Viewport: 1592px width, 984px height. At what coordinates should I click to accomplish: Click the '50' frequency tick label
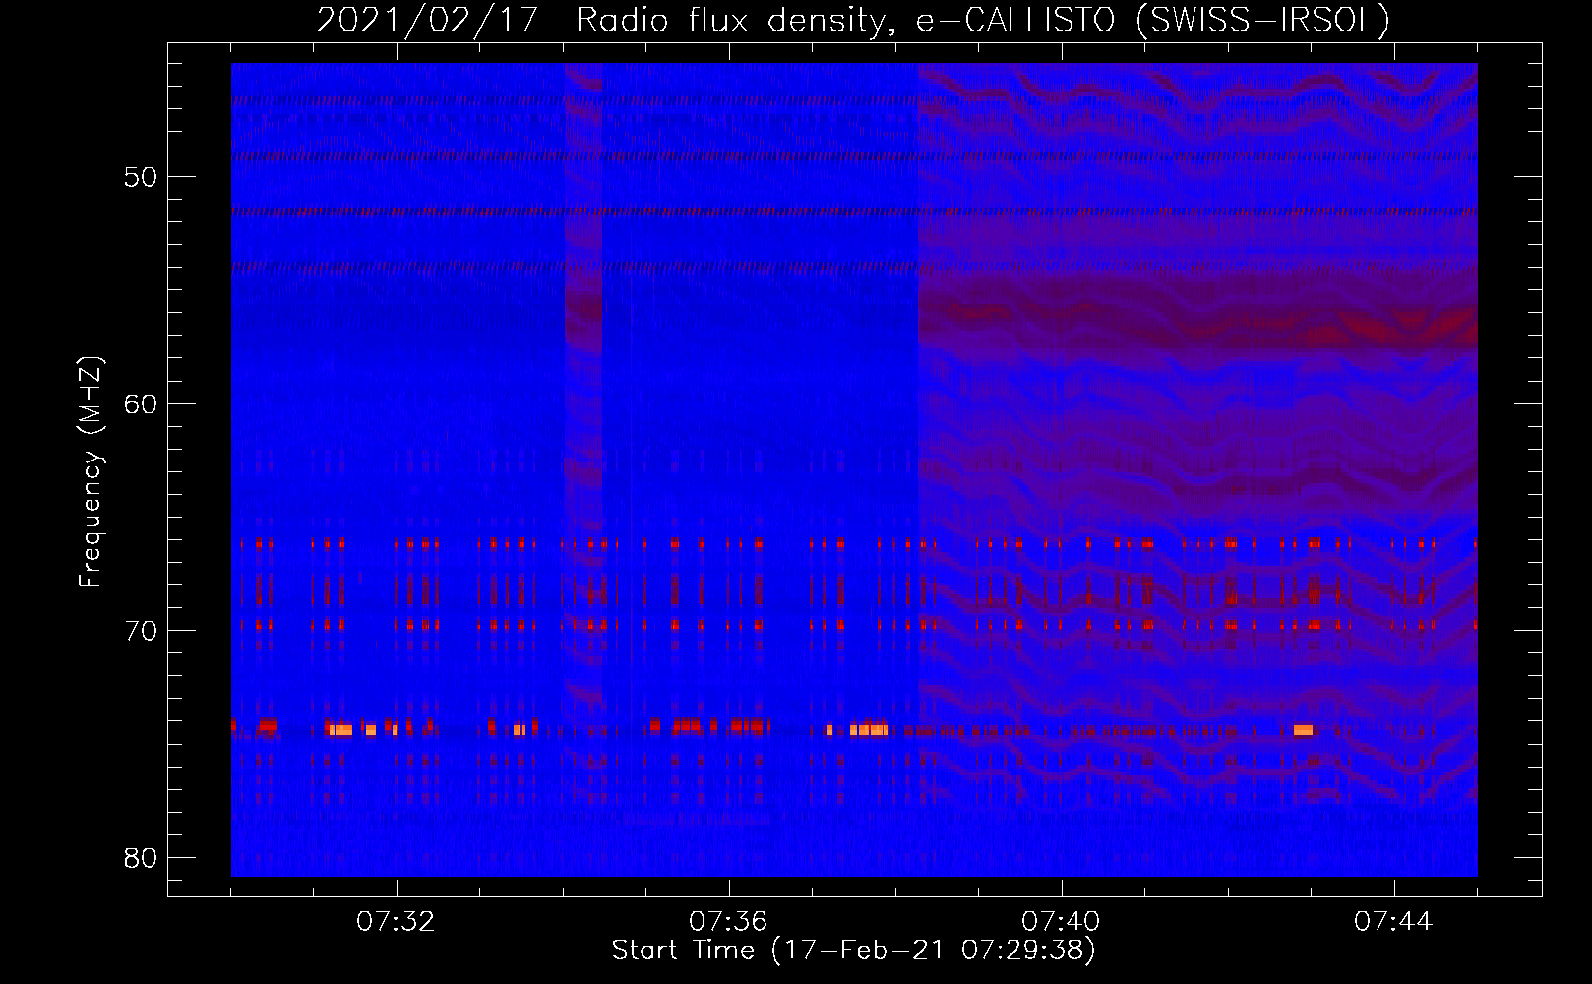pos(142,177)
